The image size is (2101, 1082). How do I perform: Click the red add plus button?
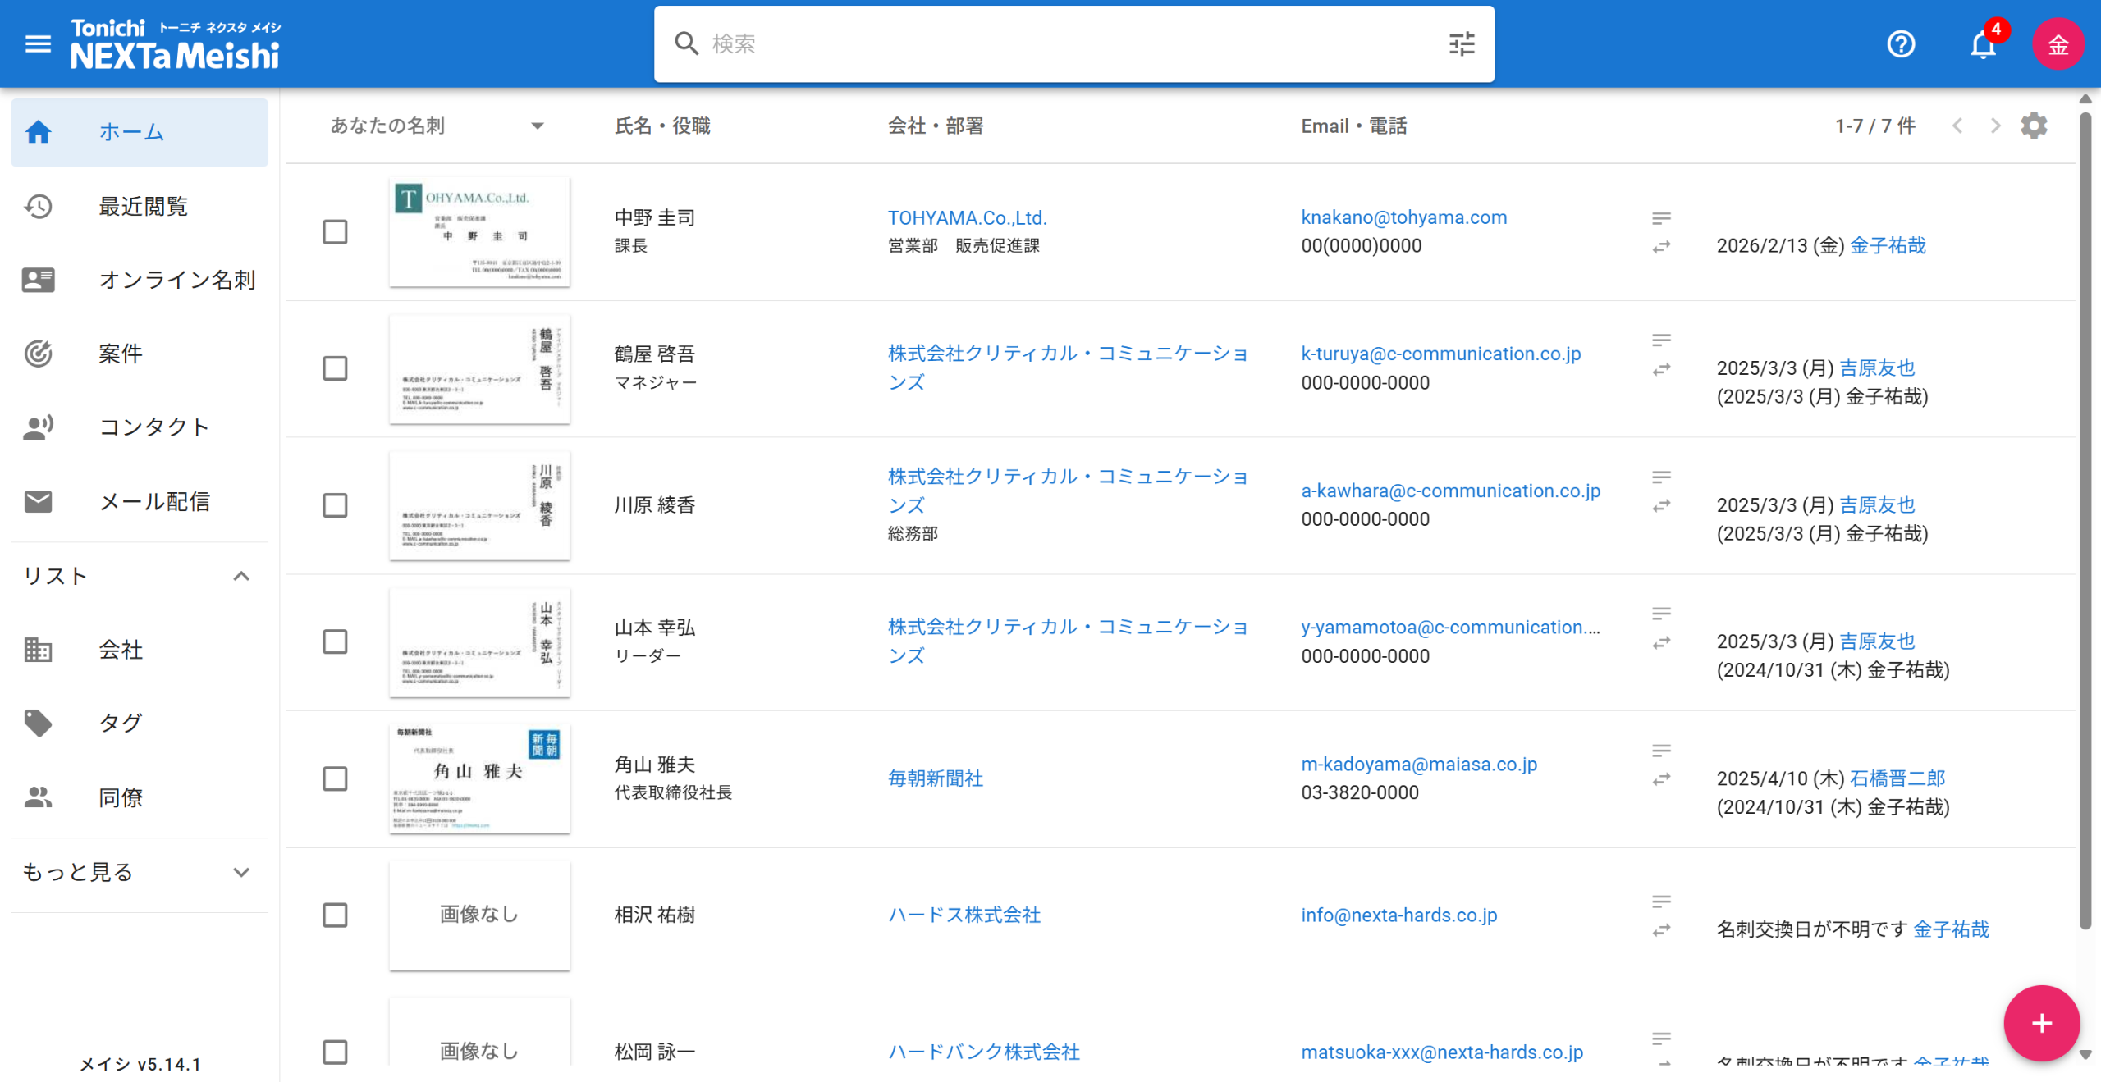click(2041, 1023)
